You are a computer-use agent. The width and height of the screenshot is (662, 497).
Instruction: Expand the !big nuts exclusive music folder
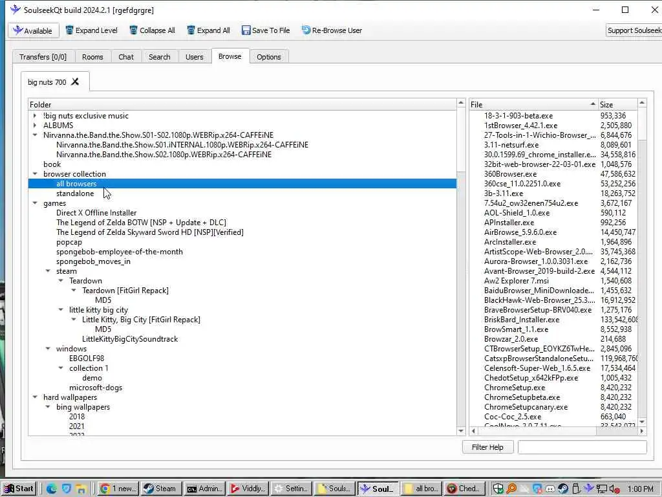pyautogui.click(x=35, y=115)
